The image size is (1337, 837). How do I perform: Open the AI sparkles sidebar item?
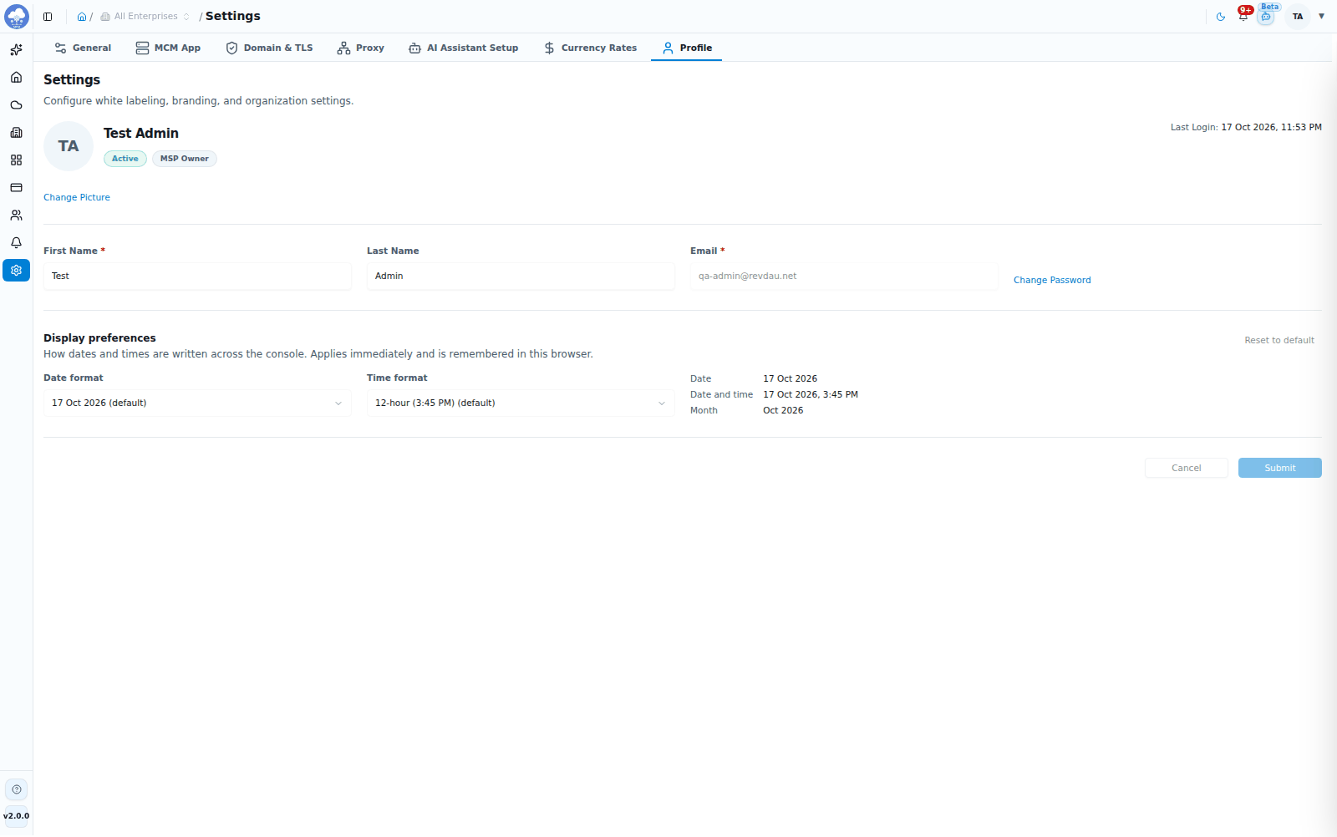pos(16,50)
